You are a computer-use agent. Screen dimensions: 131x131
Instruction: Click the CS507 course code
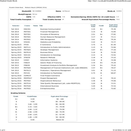pos(26,60)
